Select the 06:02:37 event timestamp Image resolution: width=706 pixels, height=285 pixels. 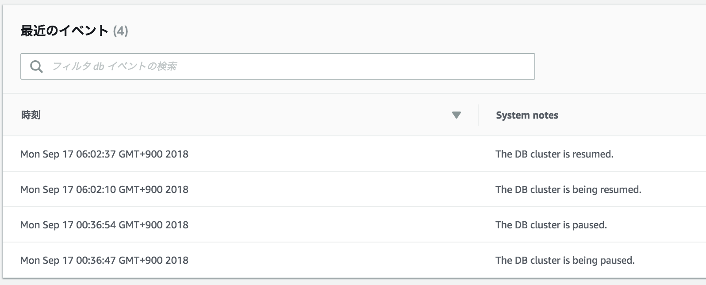click(104, 154)
